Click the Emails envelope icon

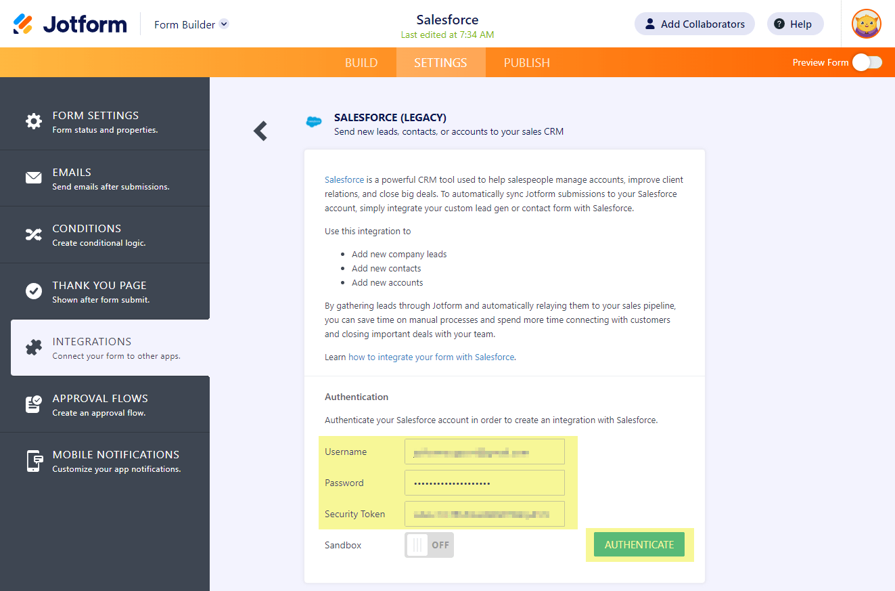tap(34, 178)
